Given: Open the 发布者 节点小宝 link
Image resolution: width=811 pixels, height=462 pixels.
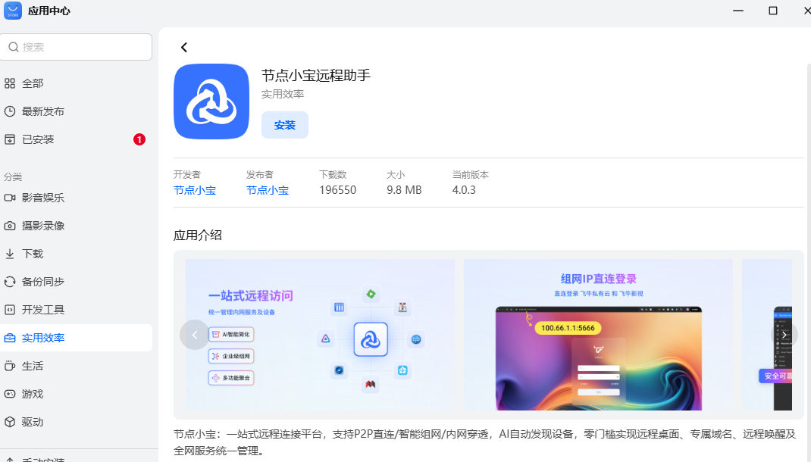Looking at the screenshot, I should 268,190.
